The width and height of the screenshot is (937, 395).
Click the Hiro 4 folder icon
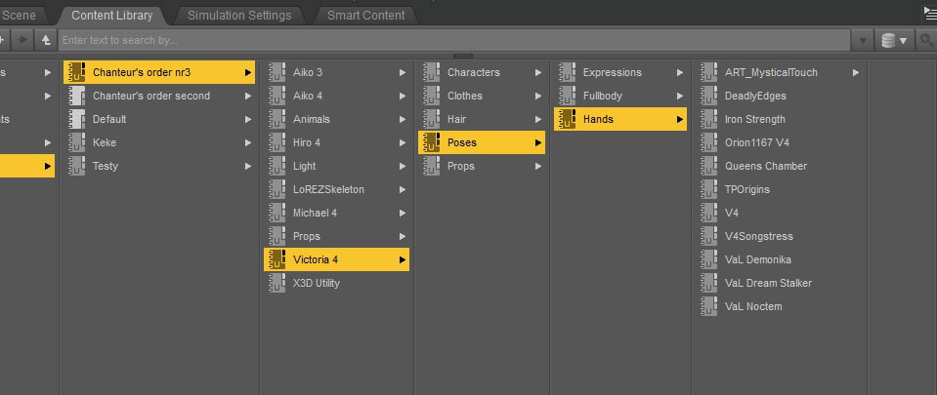(x=277, y=142)
